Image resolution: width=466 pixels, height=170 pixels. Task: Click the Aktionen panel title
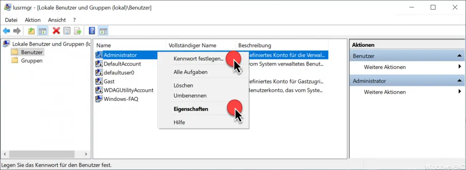click(363, 45)
